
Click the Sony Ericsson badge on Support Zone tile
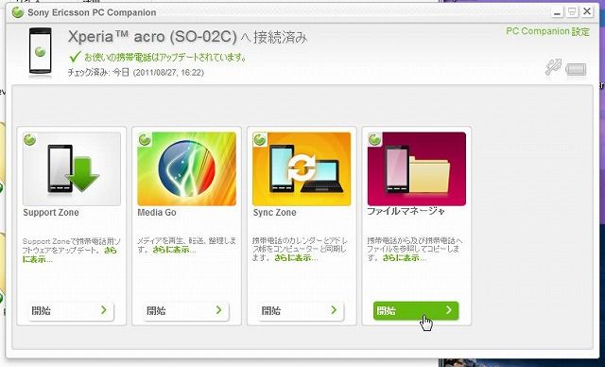pos(29,139)
